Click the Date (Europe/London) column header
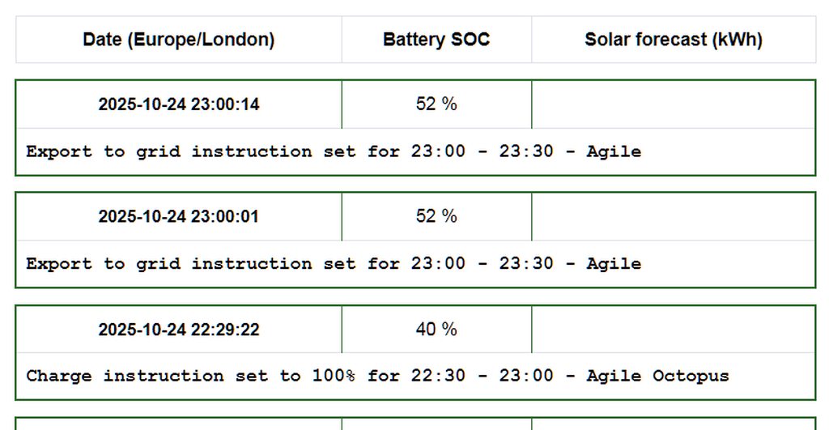829x430 pixels. point(178,40)
